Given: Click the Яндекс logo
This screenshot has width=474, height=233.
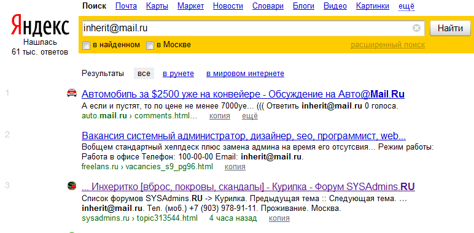Looking at the screenshot, I should 40,26.
